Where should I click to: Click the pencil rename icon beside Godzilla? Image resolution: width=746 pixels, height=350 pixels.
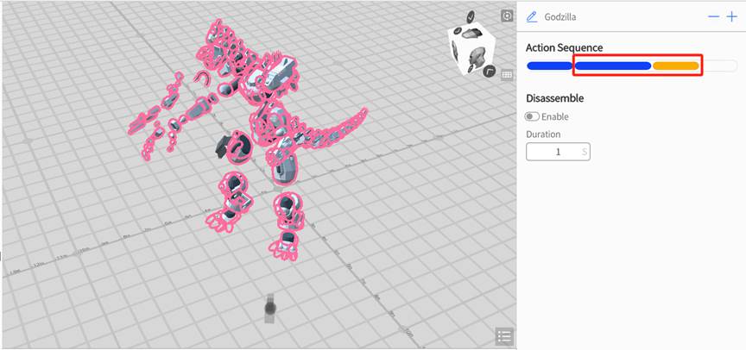point(531,17)
